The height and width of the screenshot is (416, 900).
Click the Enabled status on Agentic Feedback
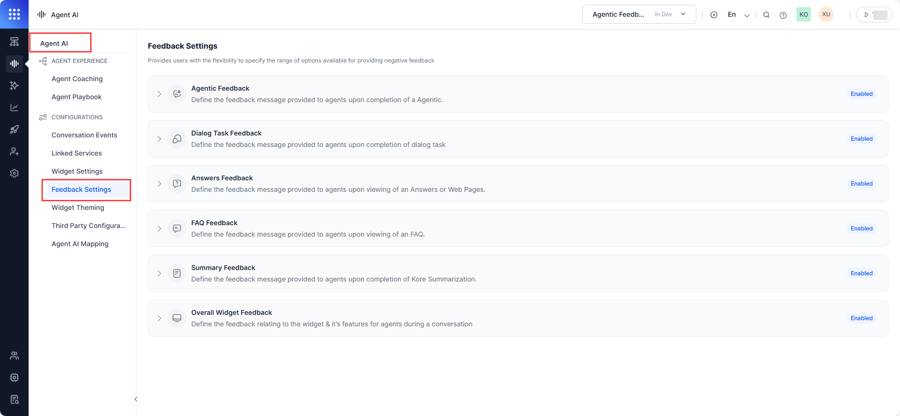(x=861, y=94)
